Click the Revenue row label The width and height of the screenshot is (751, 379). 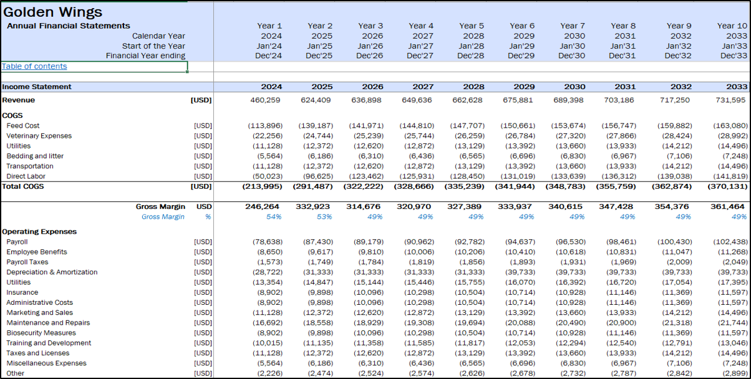(x=19, y=100)
